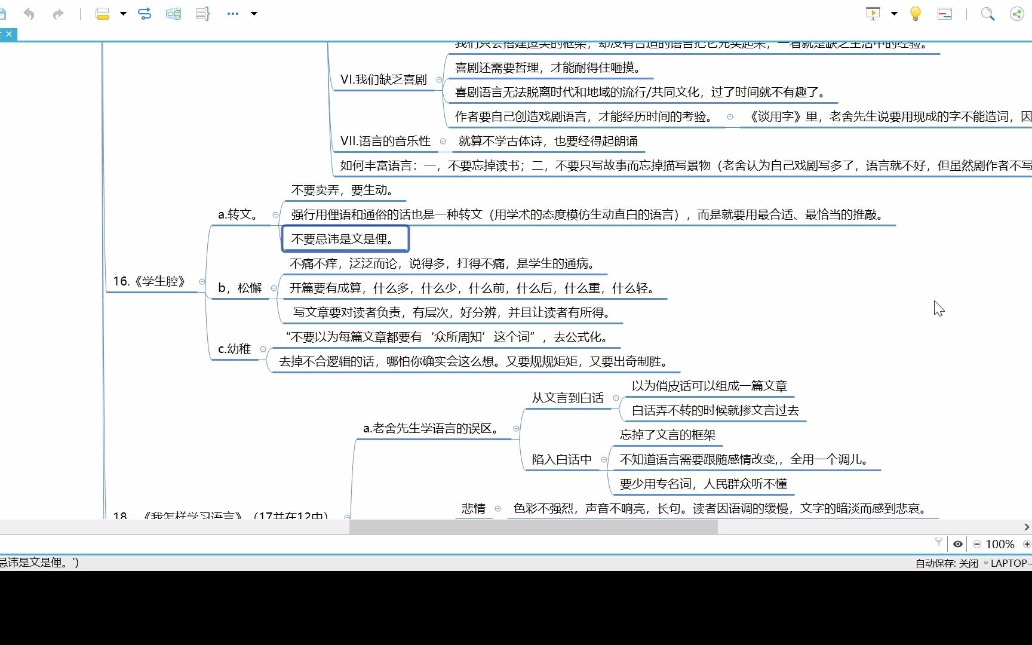Click the 自动保存: 关闭 status text

point(947,563)
